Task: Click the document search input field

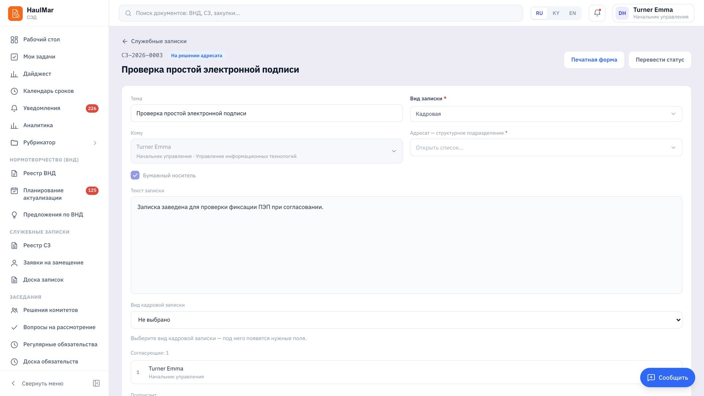Action: [321, 13]
